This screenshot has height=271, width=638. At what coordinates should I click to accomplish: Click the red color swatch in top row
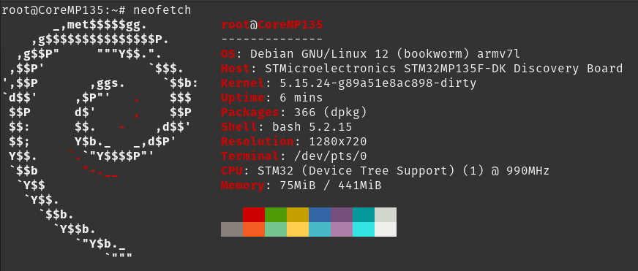pyautogui.click(x=254, y=215)
